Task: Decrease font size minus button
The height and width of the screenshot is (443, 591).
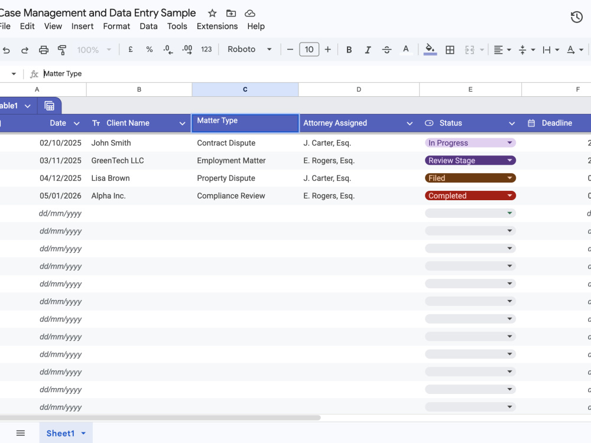Action: click(290, 50)
